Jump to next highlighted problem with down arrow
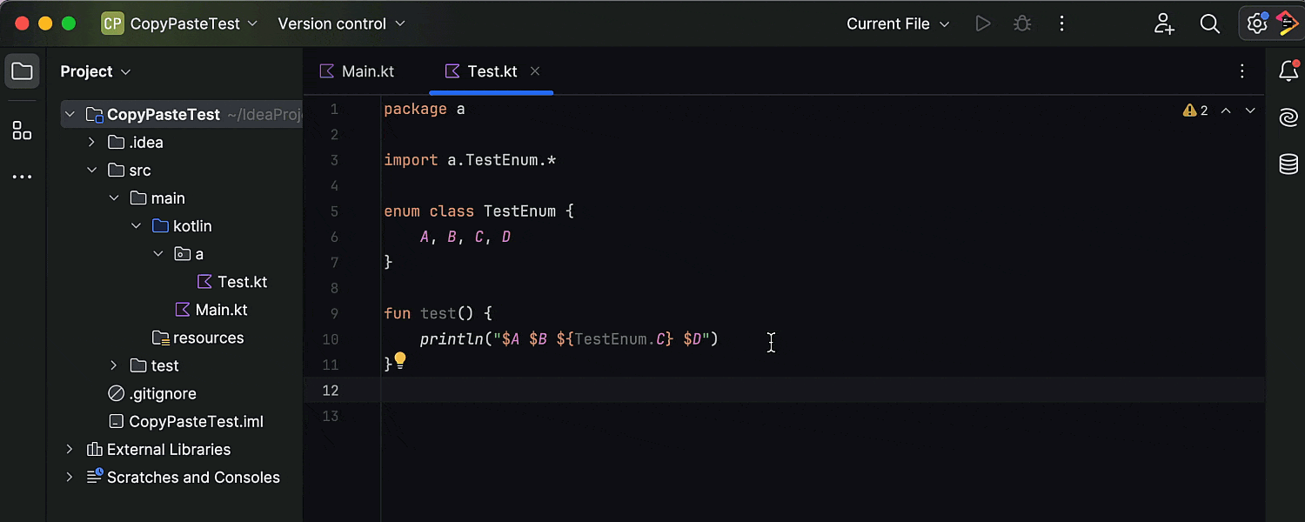This screenshot has height=522, width=1305. [1250, 110]
